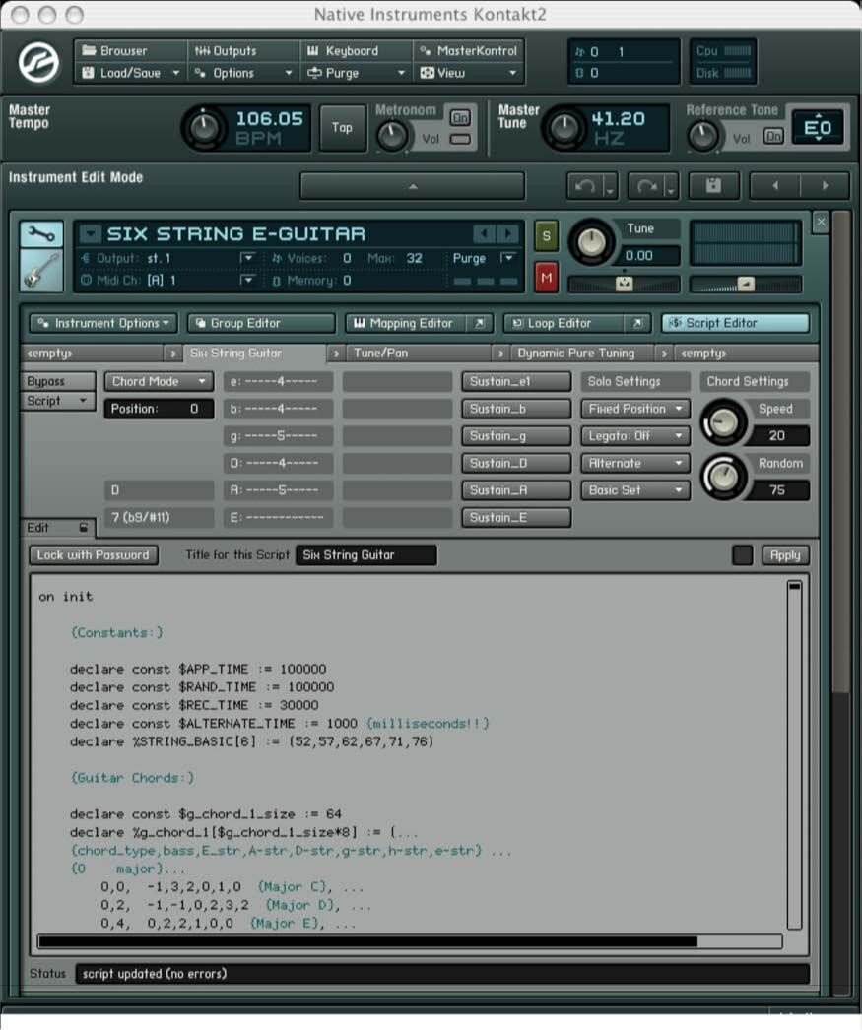Select previous preset arrow beside instrument name
Image resolution: width=862 pixels, height=1030 pixels.
pyautogui.click(x=484, y=233)
